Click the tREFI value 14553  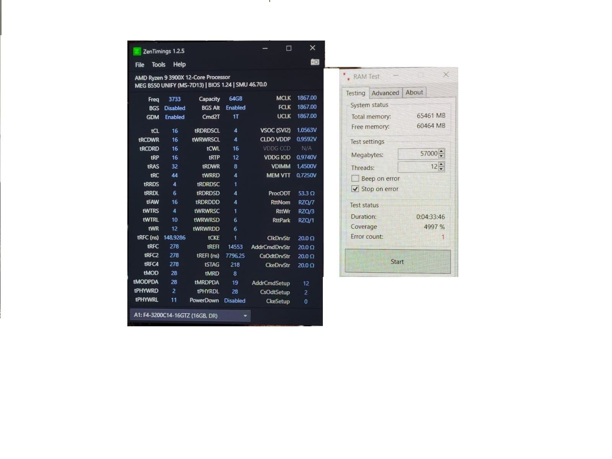235,247
